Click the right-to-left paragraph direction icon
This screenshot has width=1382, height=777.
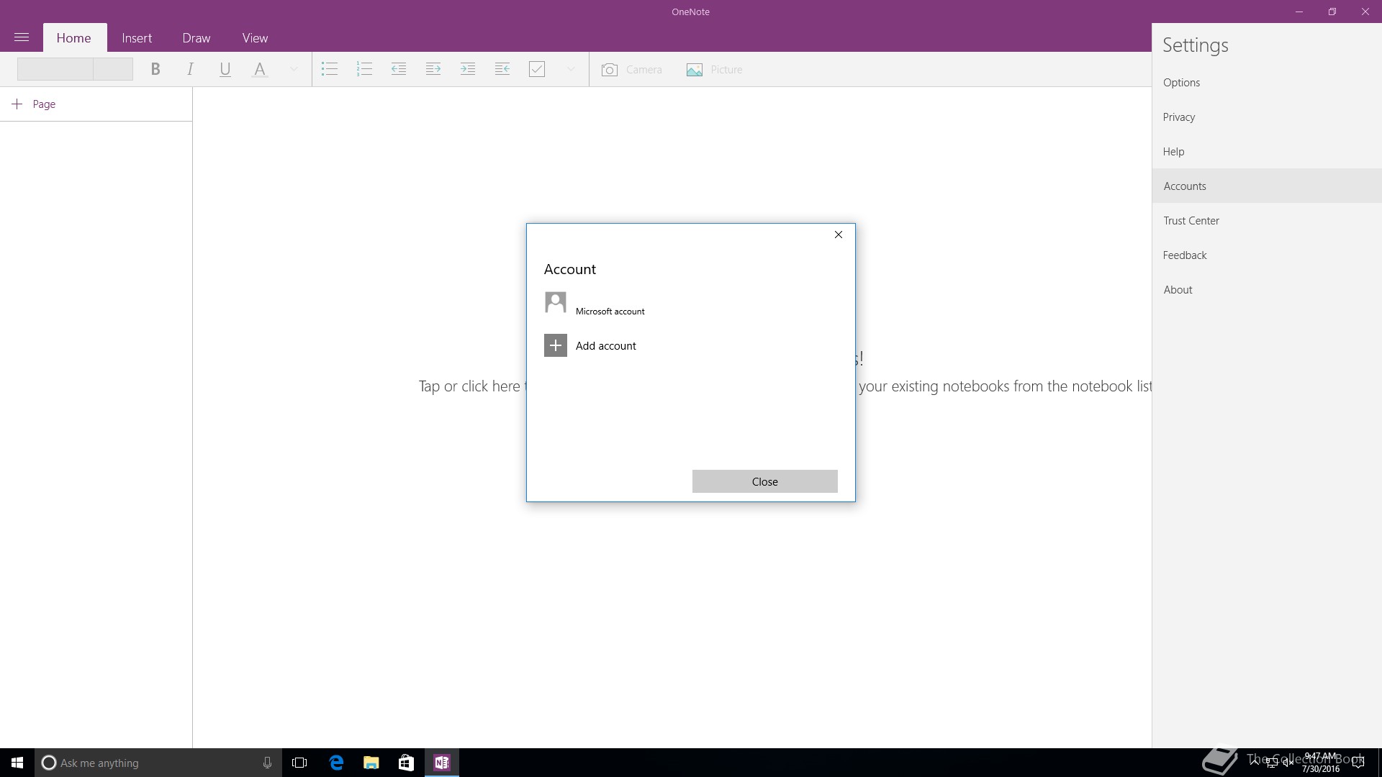point(502,69)
